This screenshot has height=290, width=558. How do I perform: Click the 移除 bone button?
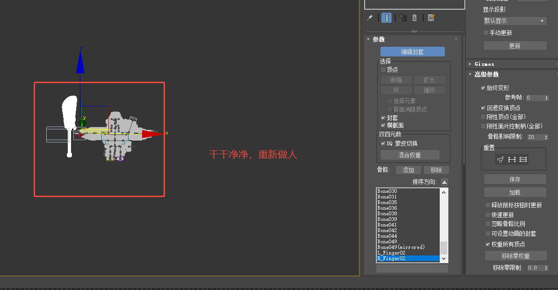436,170
